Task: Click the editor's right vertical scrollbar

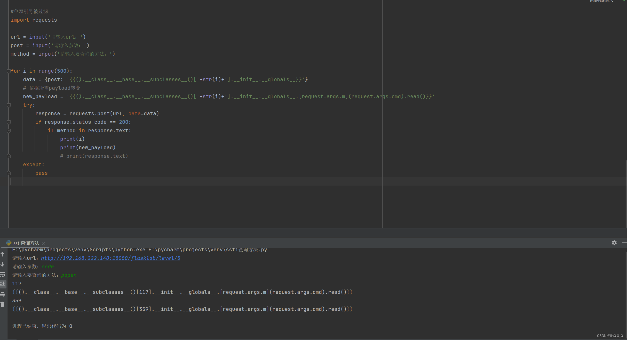Action: point(626,193)
